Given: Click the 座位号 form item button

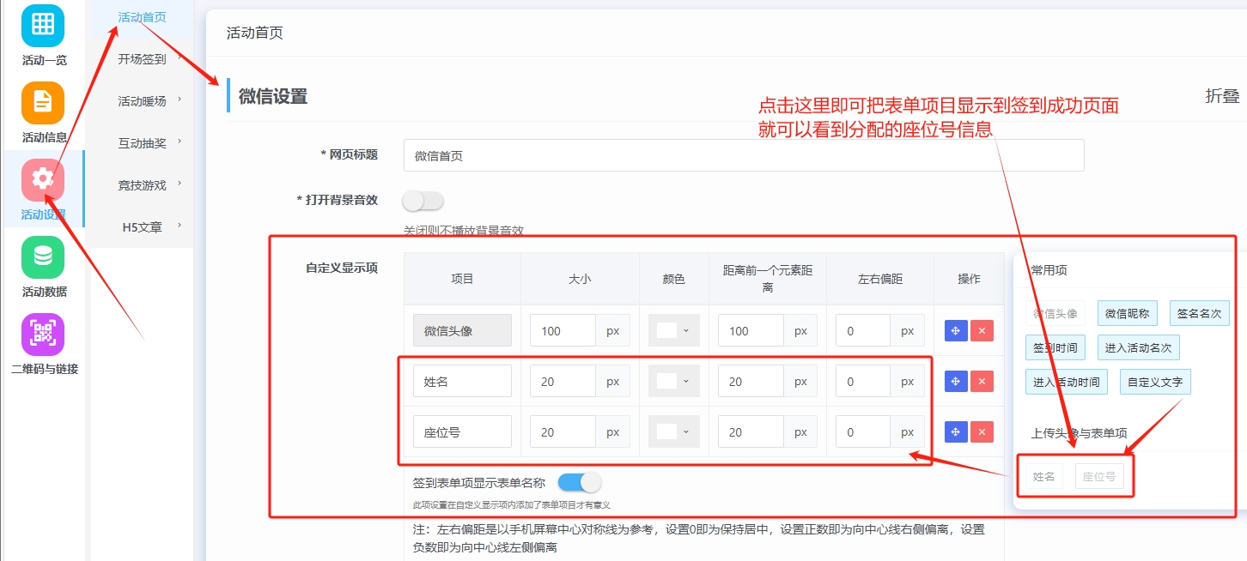Looking at the screenshot, I should tap(1100, 476).
